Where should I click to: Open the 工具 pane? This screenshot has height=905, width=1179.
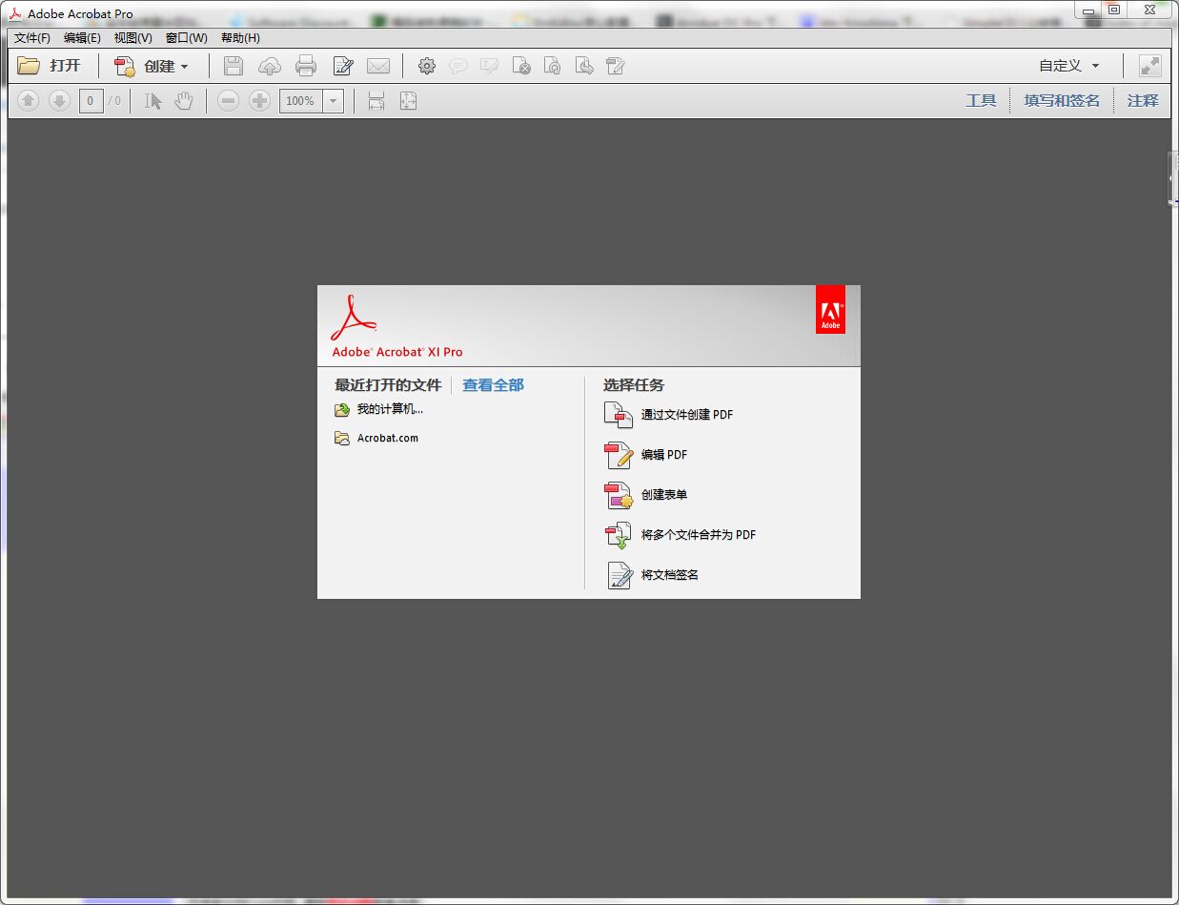(981, 101)
